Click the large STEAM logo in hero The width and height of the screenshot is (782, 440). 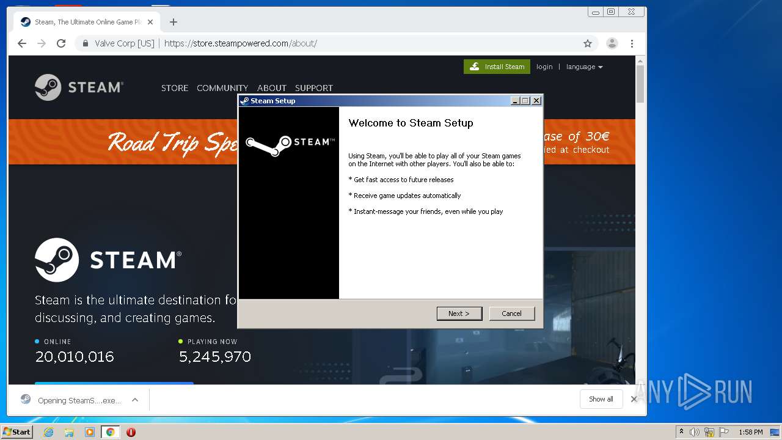tap(108, 260)
